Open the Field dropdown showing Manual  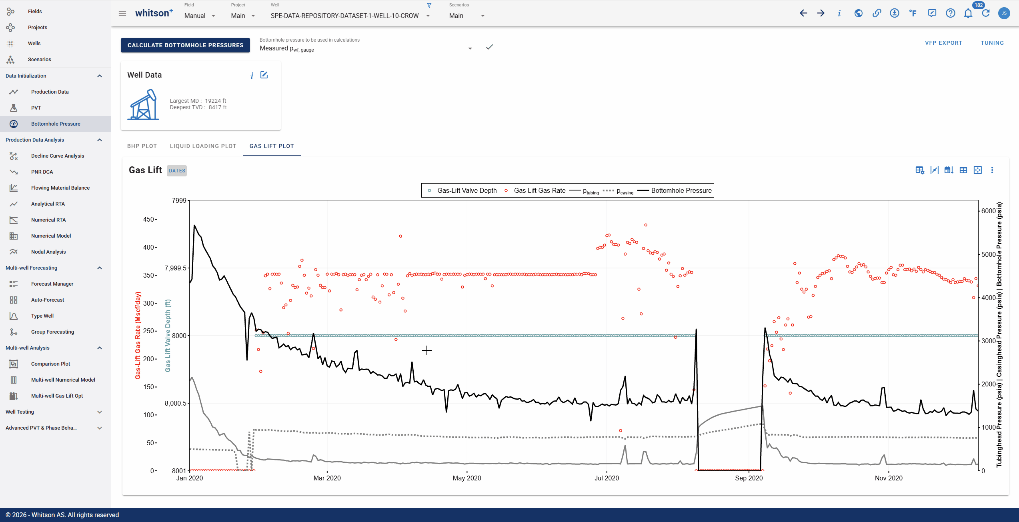pyautogui.click(x=200, y=16)
